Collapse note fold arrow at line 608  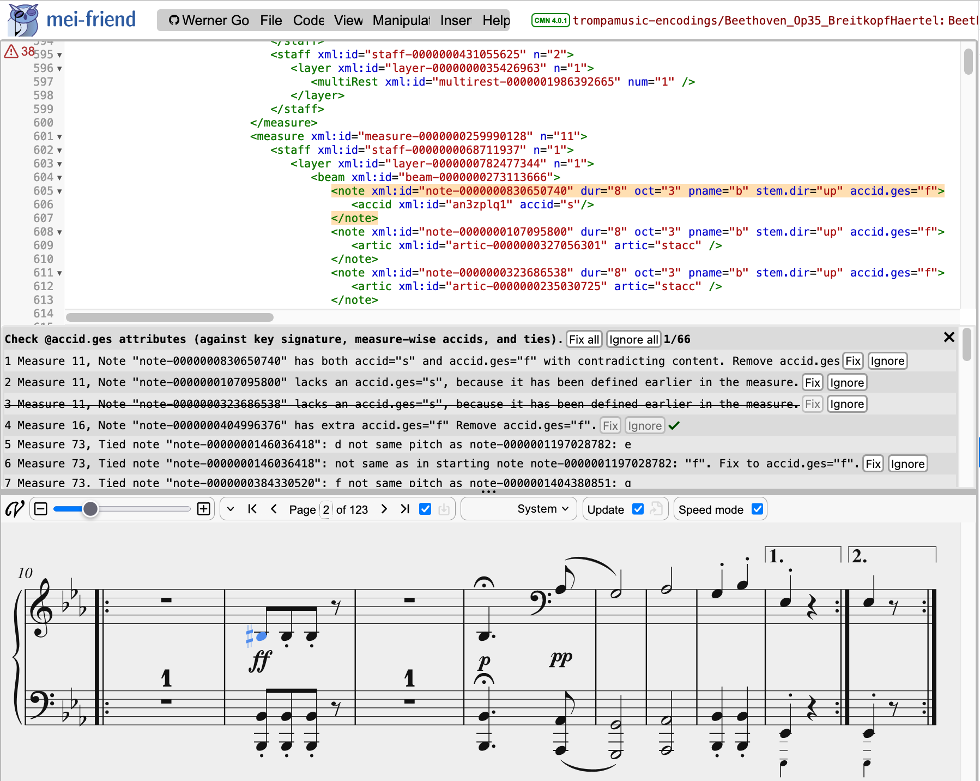point(59,232)
